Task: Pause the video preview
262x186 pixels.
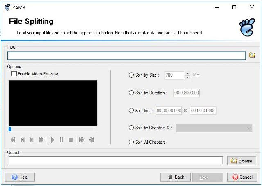Action: [61, 140]
